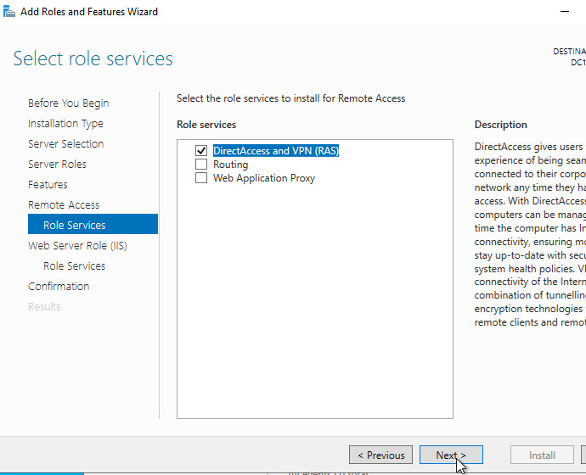Click the wizard icon in the title bar
The height and width of the screenshot is (475, 586).
[9, 12]
